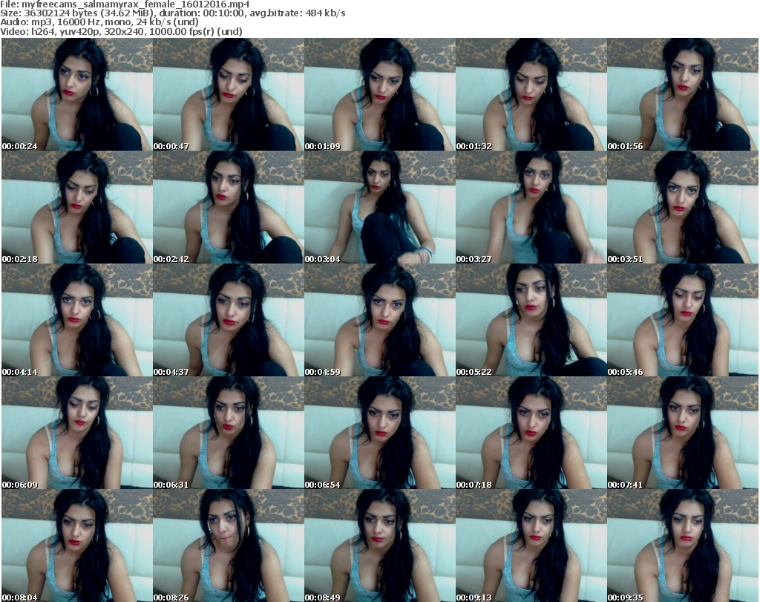Pick the frame stamped 00:09:35

pos(683,546)
